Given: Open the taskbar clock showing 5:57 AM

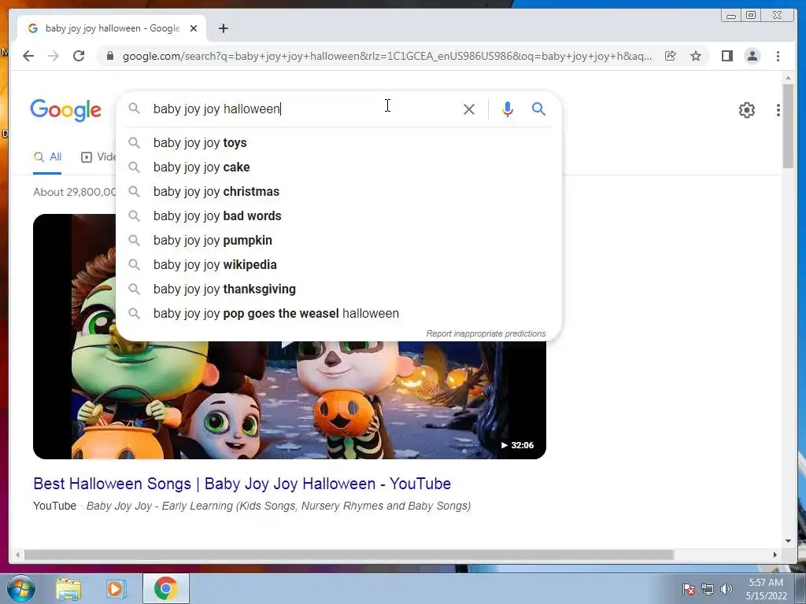Looking at the screenshot, I should coord(766,589).
